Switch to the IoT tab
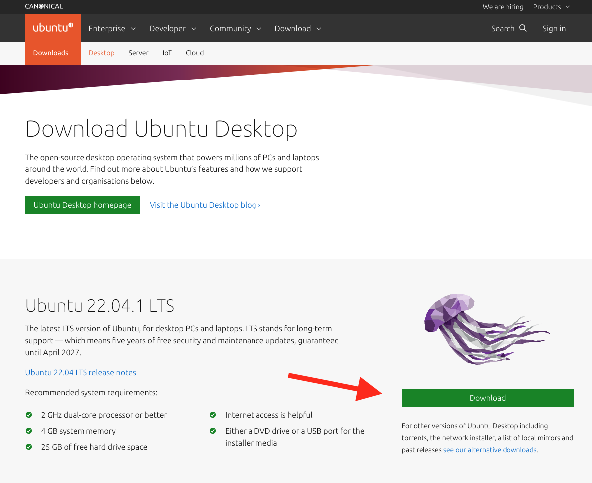The image size is (592, 483). [167, 53]
